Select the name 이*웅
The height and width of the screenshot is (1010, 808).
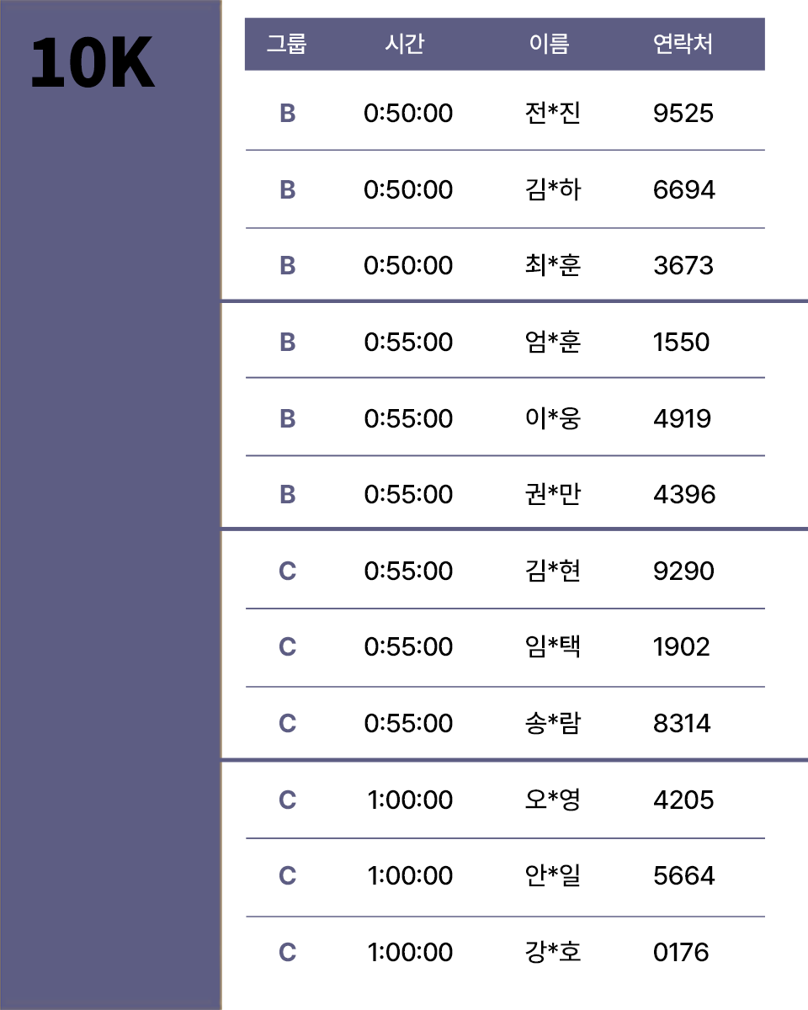pyautogui.click(x=552, y=418)
